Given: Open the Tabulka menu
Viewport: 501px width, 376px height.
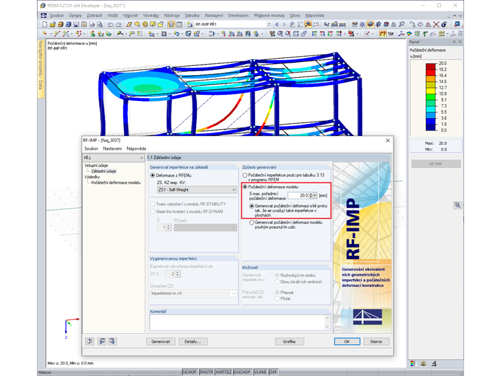Looking at the screenshot, I should point(192,15).
